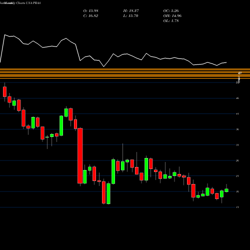Select the open value 'O: 15.98'
250x250 pixels.
point(90,11)
